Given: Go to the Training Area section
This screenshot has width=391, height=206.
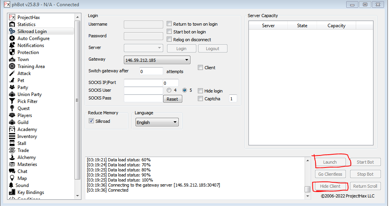Looking at the screenshot, I should (31, 66).
